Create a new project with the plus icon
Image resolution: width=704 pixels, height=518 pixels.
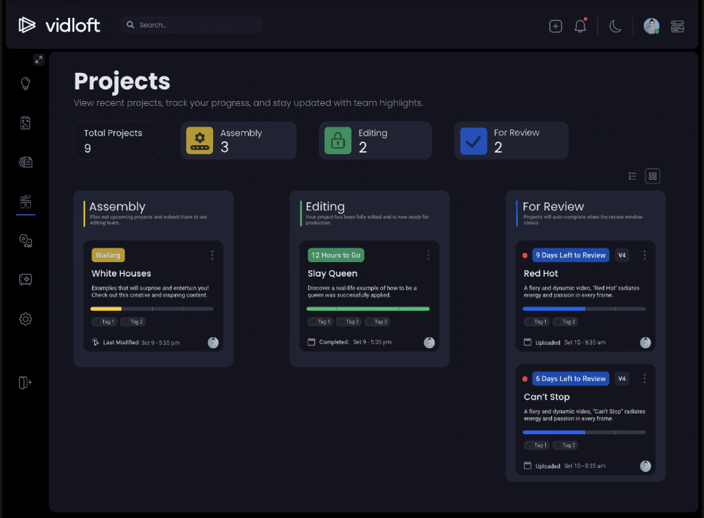[x=555, y=25]
